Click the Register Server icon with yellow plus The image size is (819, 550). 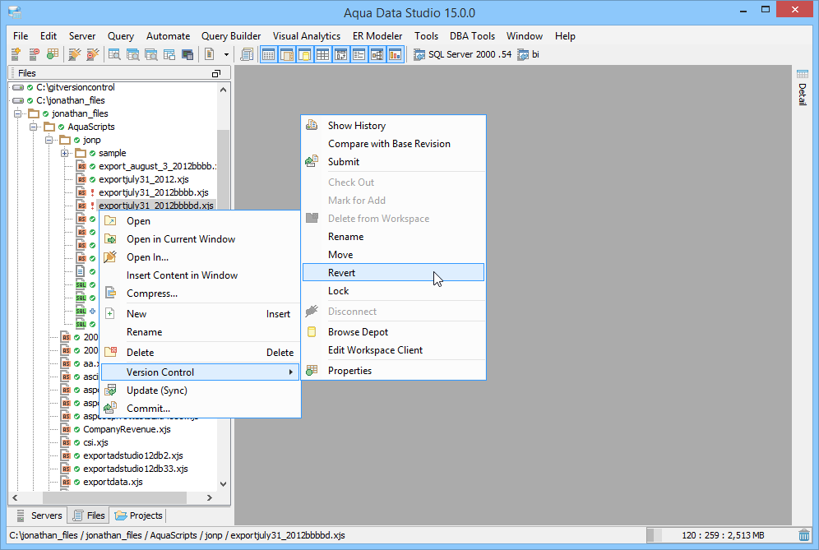16,53
